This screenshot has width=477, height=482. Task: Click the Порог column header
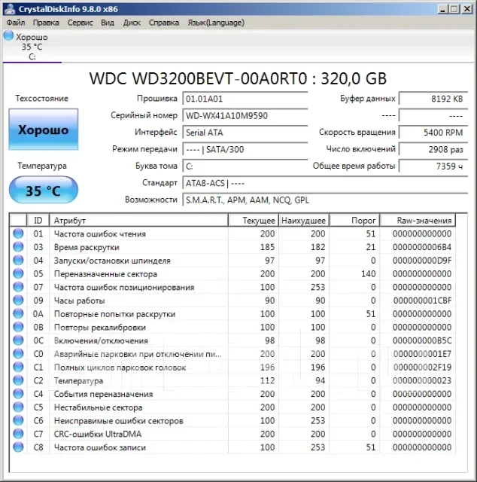(354, 221)
